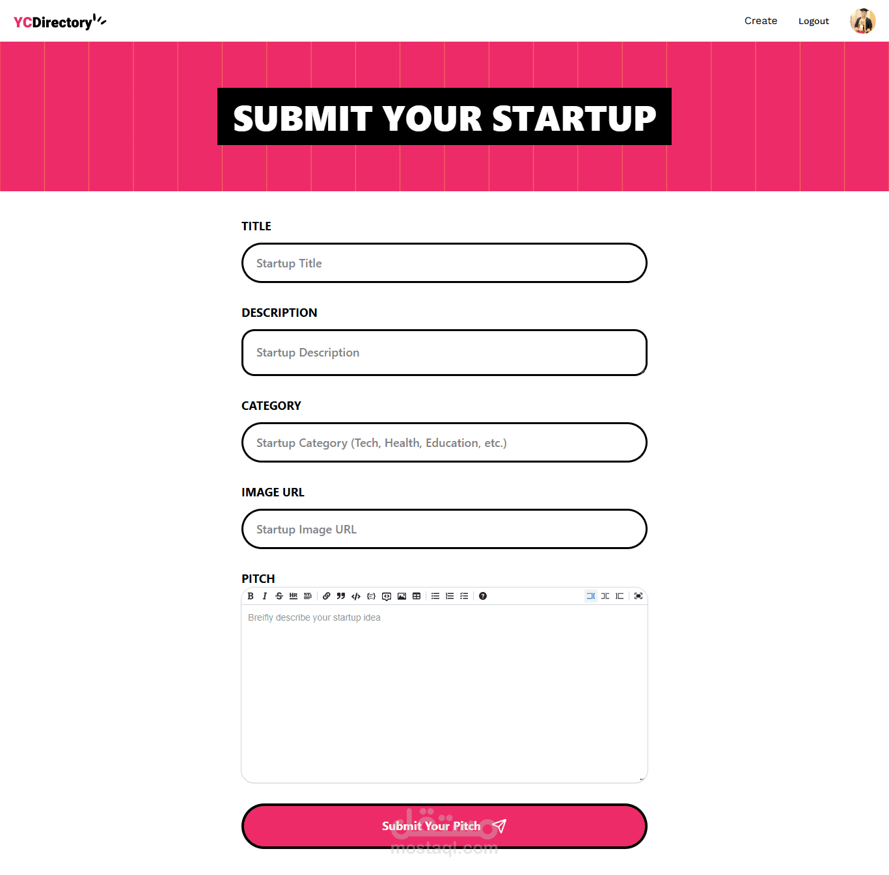Focus the Startup Title input field
Screen dimensions: 889x875
pos(444,263)
